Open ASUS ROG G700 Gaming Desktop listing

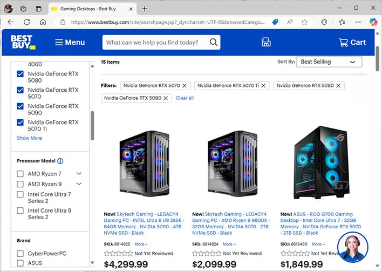click(320, 223)
